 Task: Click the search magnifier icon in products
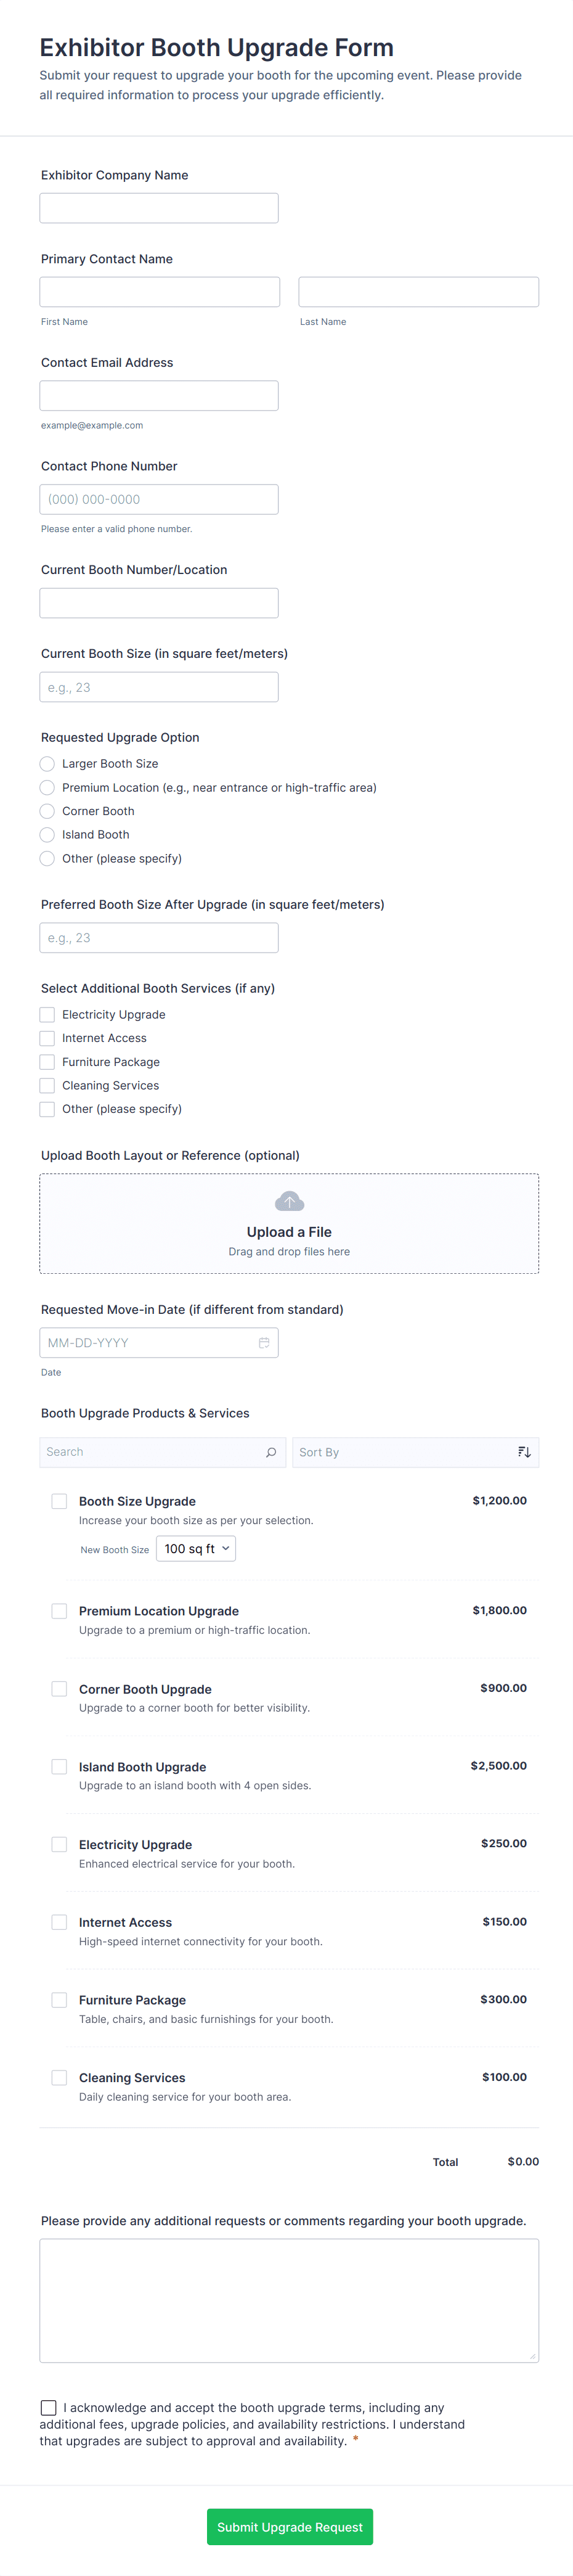pos(271,1452)
